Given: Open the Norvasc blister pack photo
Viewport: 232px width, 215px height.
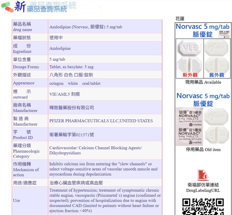Looking at the screenshot, I should pos(189,127).
